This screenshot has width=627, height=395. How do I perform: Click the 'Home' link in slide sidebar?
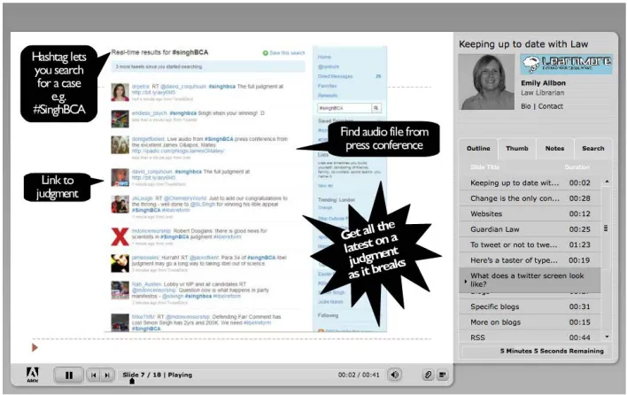coord(324,57)
